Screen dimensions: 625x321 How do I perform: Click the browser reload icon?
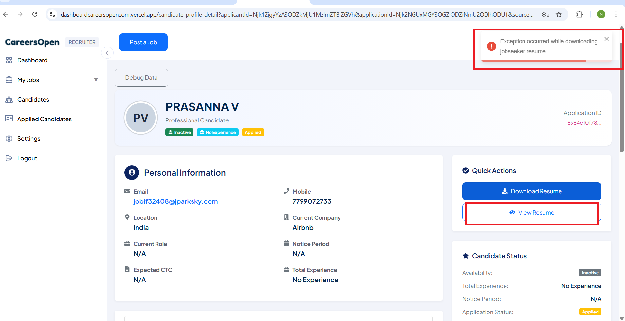pyautogui.click(x=35, y=14)
